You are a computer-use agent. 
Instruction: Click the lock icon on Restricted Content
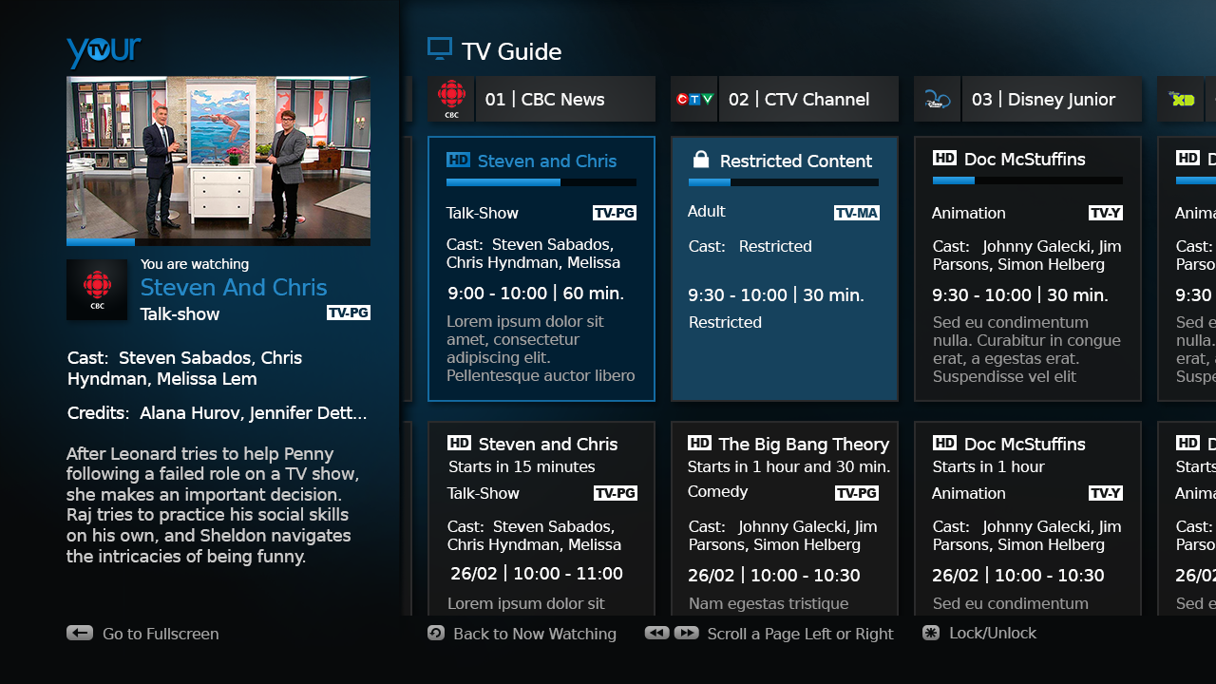click(x=701, y=160)
